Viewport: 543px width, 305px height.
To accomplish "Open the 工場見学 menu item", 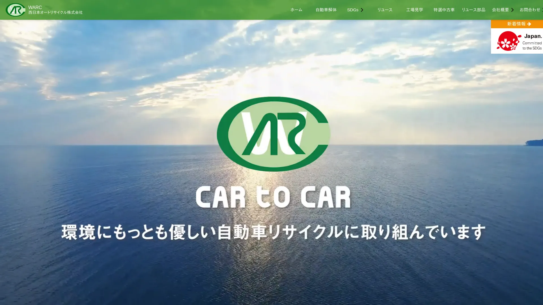I will (415, 10).
